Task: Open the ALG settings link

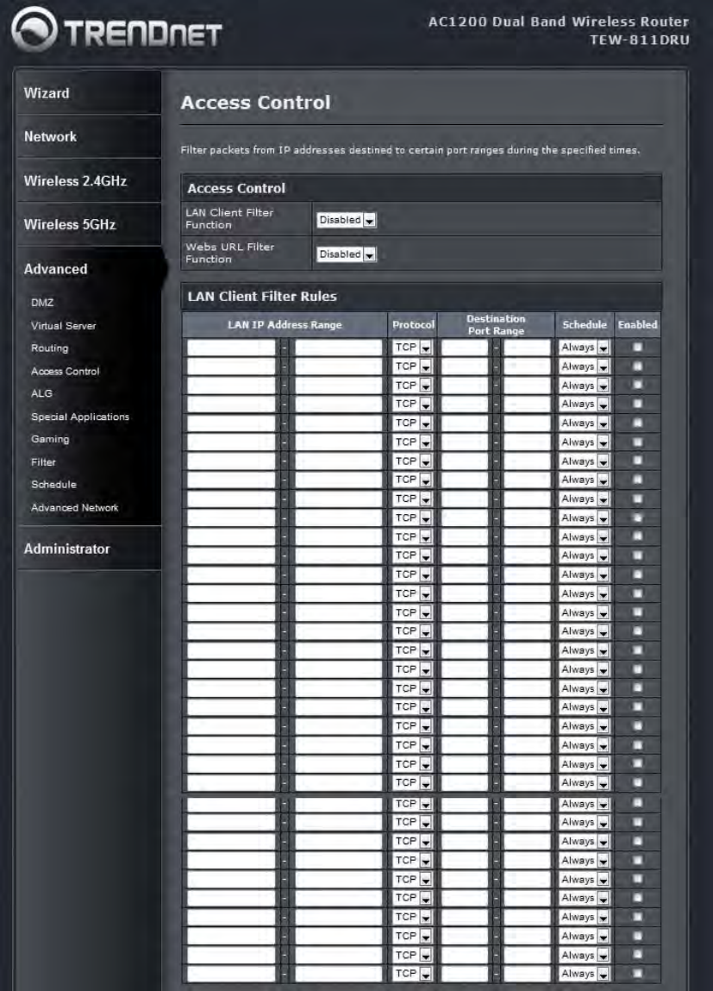Action: point(41,393)
